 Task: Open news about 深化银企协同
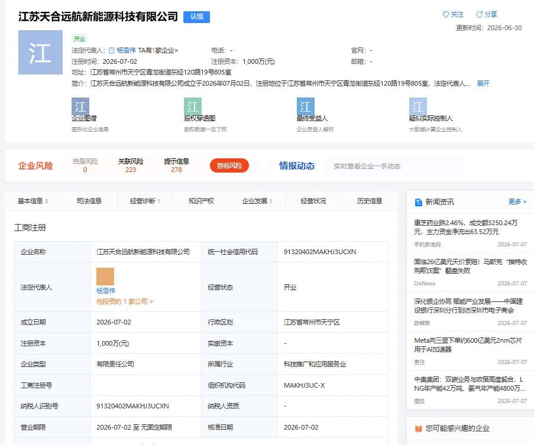coord(468,306)
